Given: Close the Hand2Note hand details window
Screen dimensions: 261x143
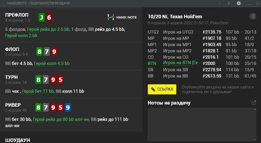Looking at the screenshot, I should [258, 3].
